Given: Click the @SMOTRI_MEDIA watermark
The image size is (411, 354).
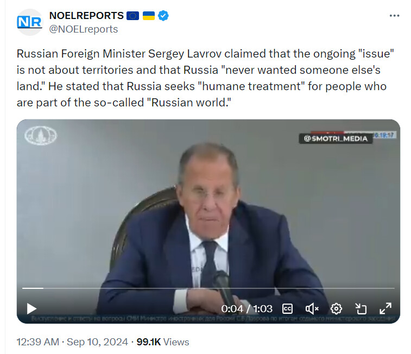Looking at the screenshot, I should point(336,138).
